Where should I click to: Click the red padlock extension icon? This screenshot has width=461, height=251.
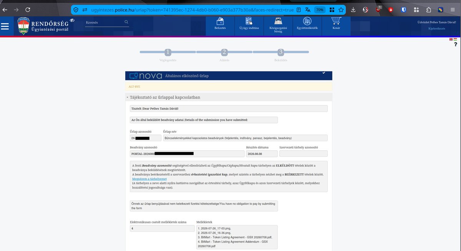[391, 10]
